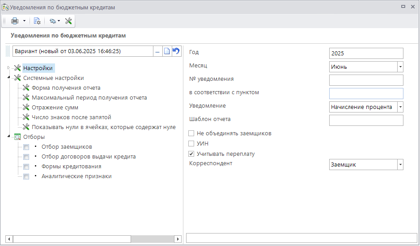420x246 pixels.
Task: Click the ellipsis button in variant field
Action: (x=157, y=51)
